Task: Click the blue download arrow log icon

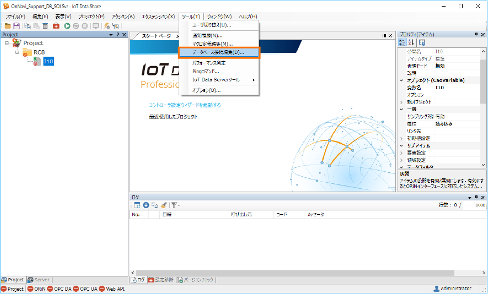Action: (x=146, y=205)
